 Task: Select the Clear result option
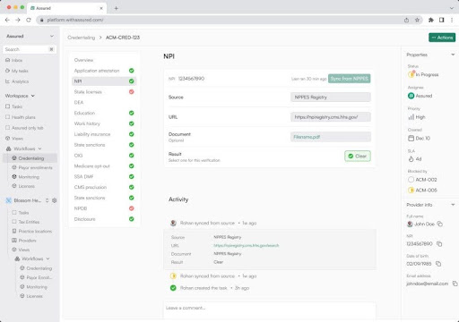click(358, 156)
